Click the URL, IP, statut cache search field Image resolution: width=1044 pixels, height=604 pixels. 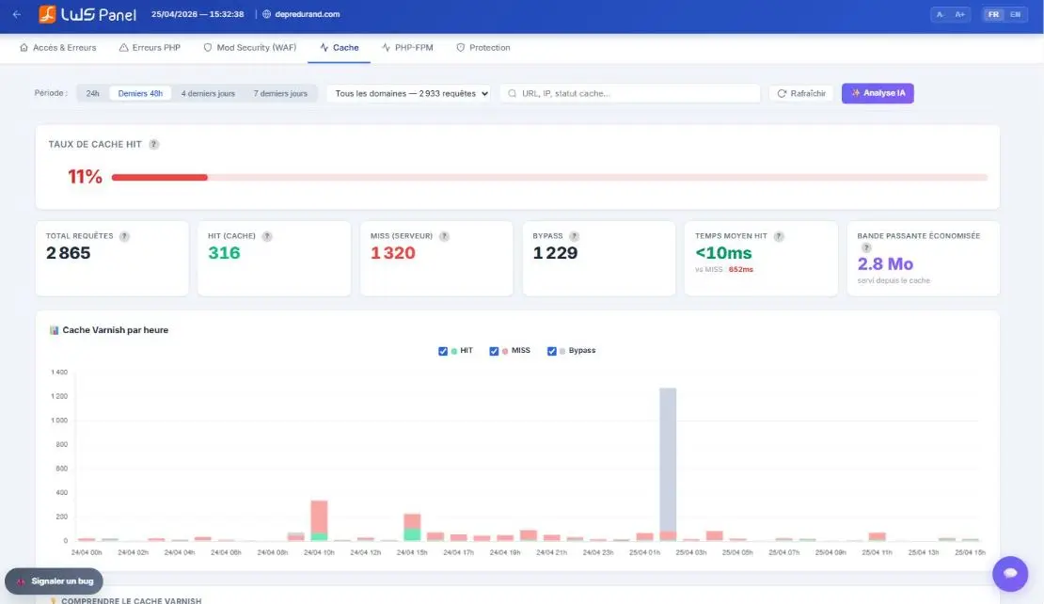click(630, 93)
